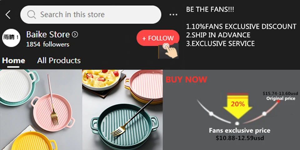
Task: Open the pink plate product image
Action: pyautogui.click(x=41, y=110)
